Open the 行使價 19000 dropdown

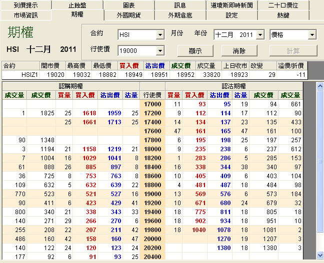pos(160,50)
